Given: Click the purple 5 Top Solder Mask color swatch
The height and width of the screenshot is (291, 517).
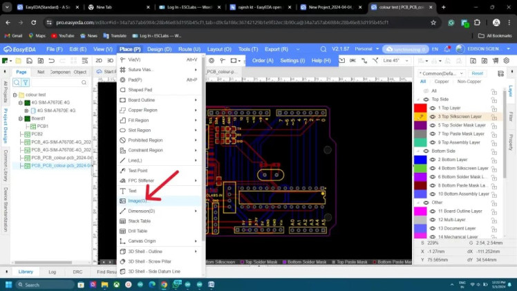Looking at the screenshot, I should coord(420,125).
